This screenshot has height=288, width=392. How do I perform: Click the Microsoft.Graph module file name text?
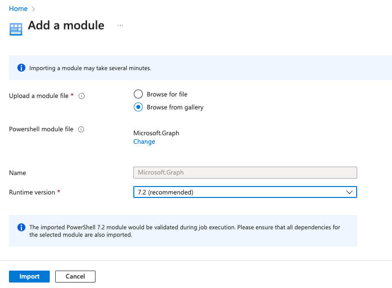[156, 133]
